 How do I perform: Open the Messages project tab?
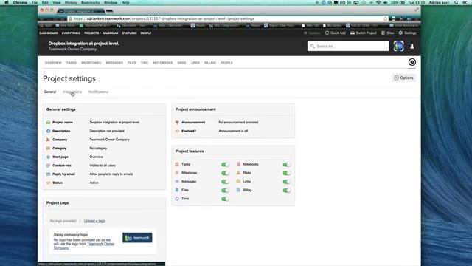114,63
